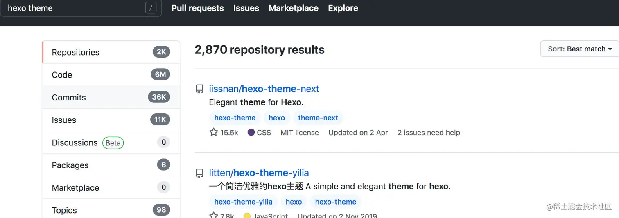Click the hexo-theme-yilia topic tag
Viewport: 619px width, 218px height.
tap(243, 202)
